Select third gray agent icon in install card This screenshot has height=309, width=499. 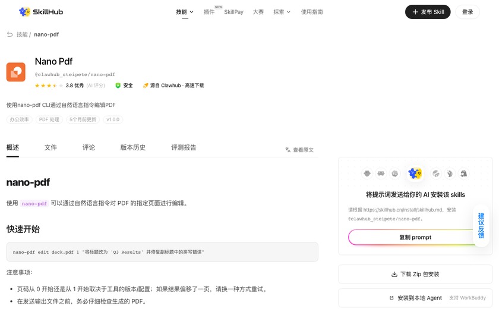pos(395,174)
